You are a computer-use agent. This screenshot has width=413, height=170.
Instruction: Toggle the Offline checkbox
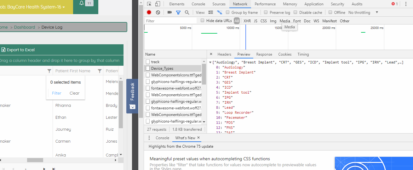pyautogui.click(x=330, y=12)
